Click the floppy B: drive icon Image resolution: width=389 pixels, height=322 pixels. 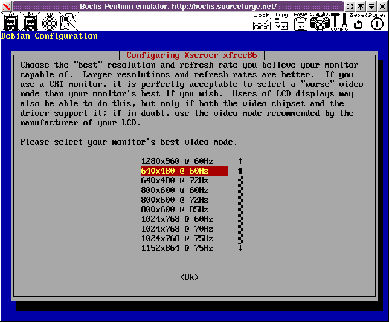(30, 22)
